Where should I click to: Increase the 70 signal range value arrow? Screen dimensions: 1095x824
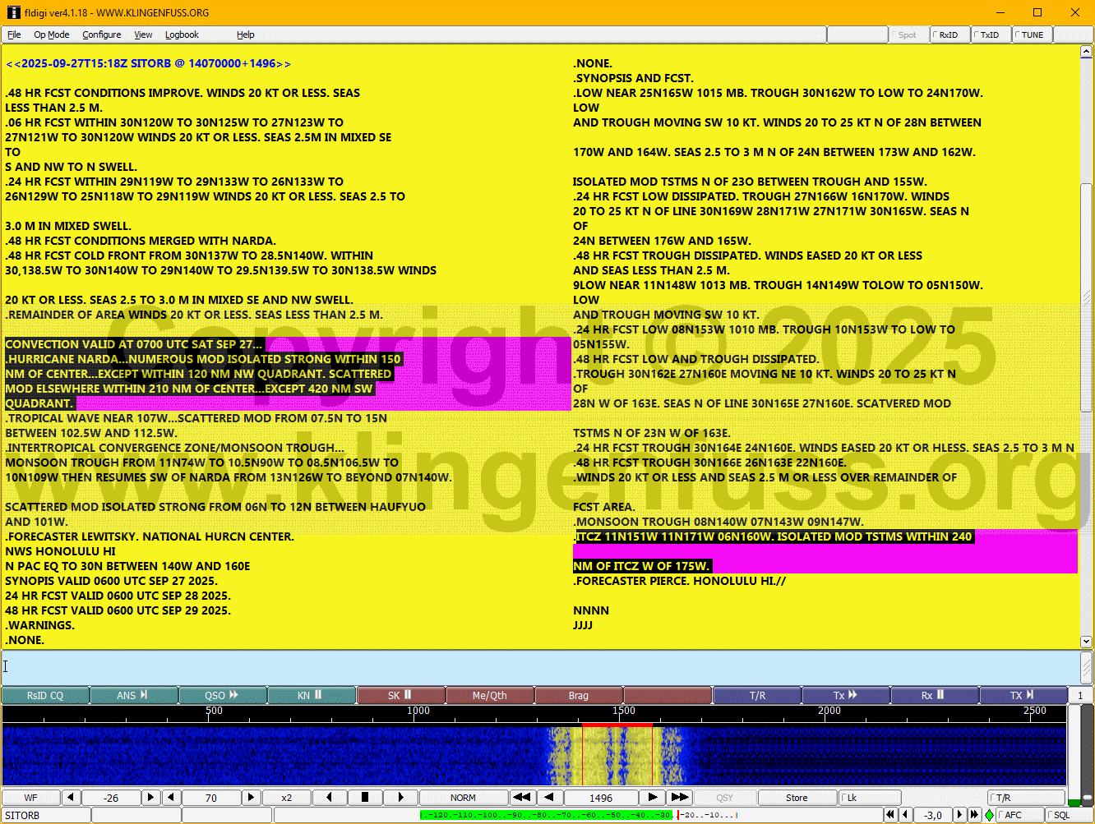coord(251,798)
